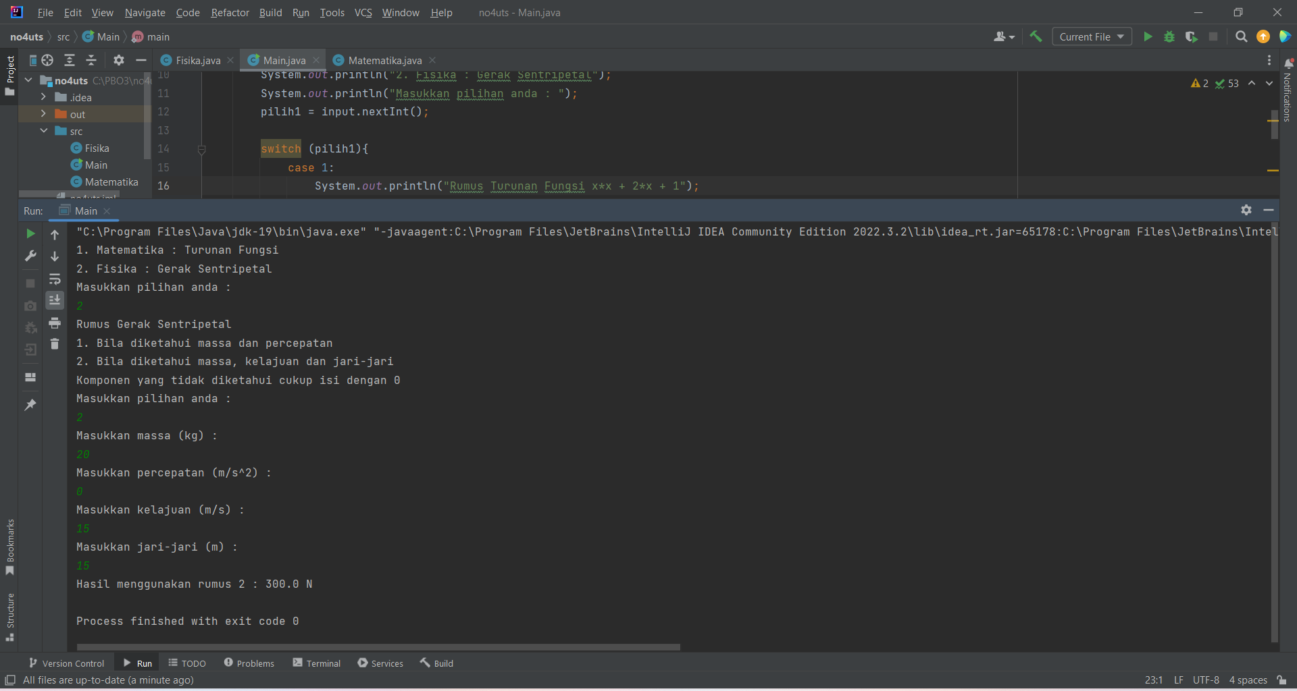The height and width of the screenshot is (691, 1297).
Task: Print console output using the printer icon
Action: point(55,323)
